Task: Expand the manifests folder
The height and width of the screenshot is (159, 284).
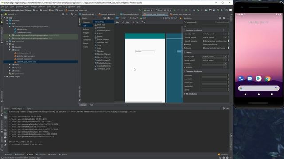Action: pos(7,21)
